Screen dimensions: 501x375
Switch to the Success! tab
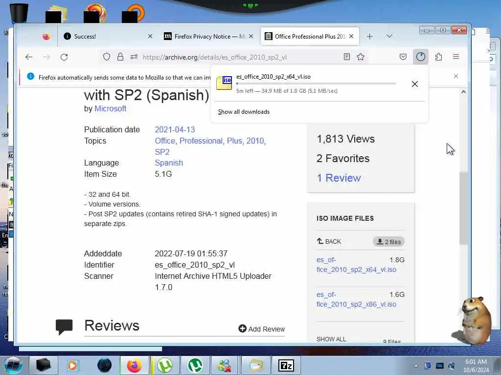coord(107,36)
